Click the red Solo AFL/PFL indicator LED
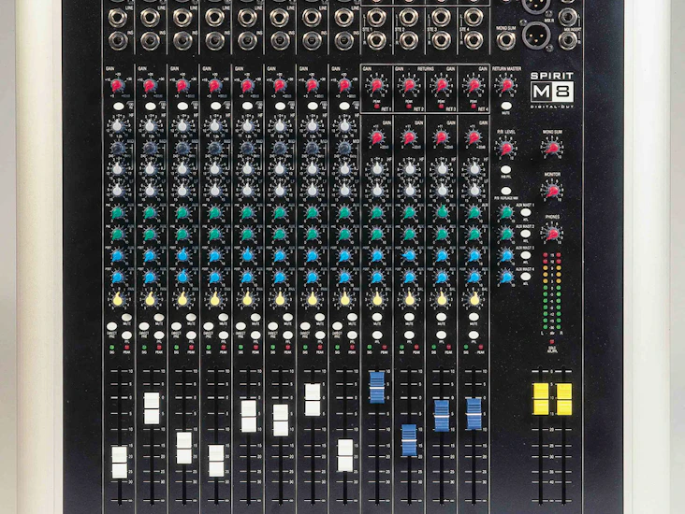Viewport: 685px width, 514px height. 552,341
